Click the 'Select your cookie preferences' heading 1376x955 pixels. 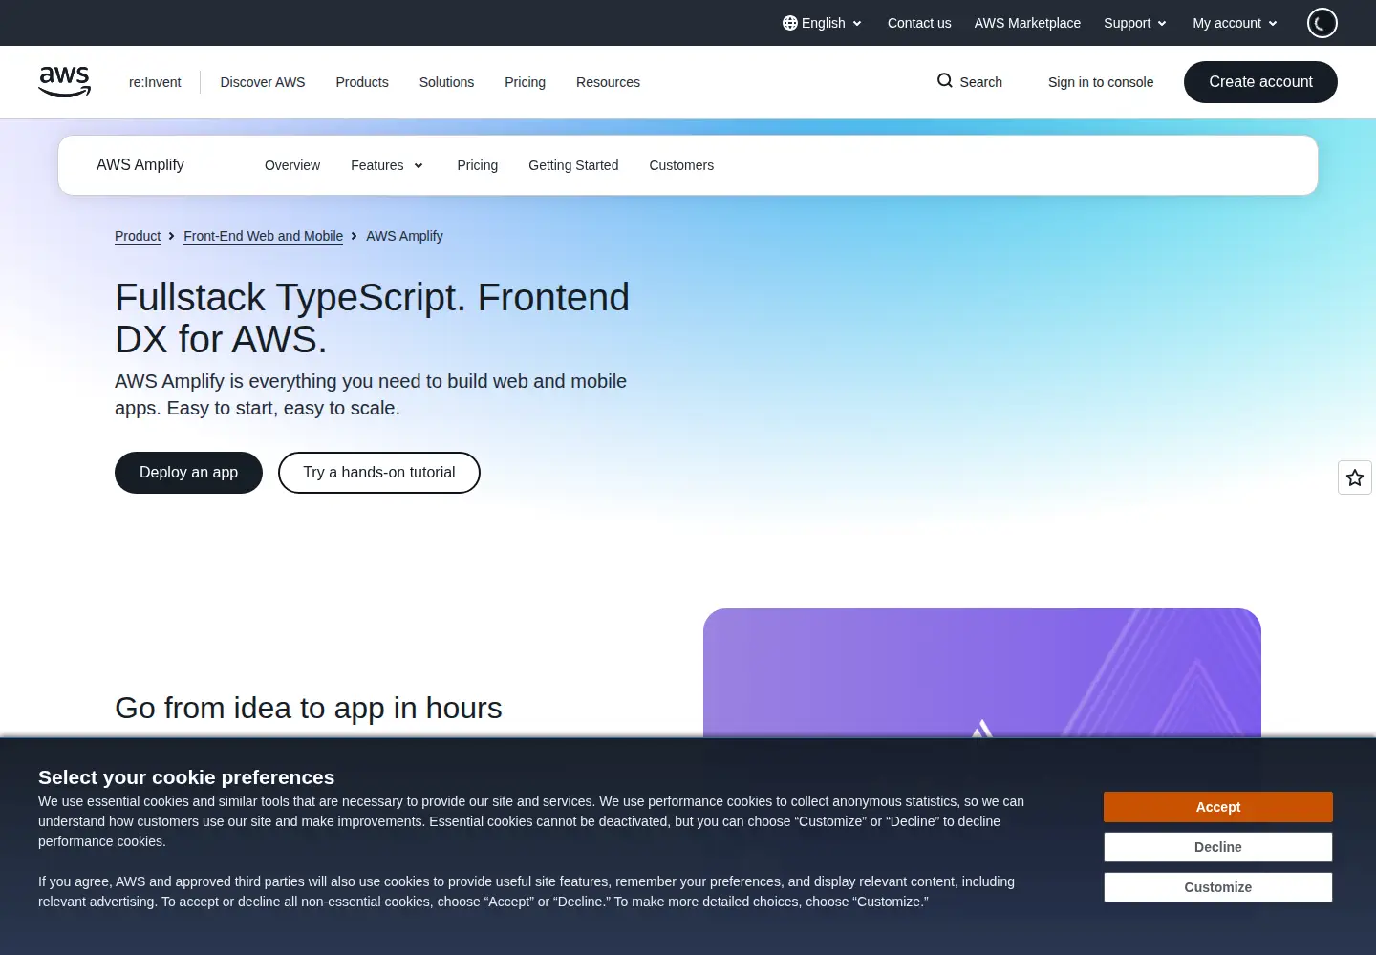click(x=186, y=777)
